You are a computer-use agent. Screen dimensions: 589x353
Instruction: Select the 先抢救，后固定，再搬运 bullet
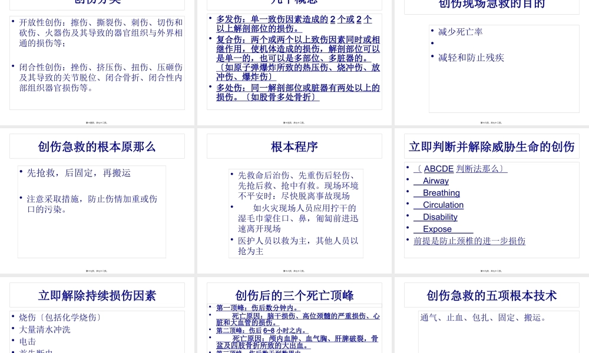pyautogui.click(x=79, y=173)
